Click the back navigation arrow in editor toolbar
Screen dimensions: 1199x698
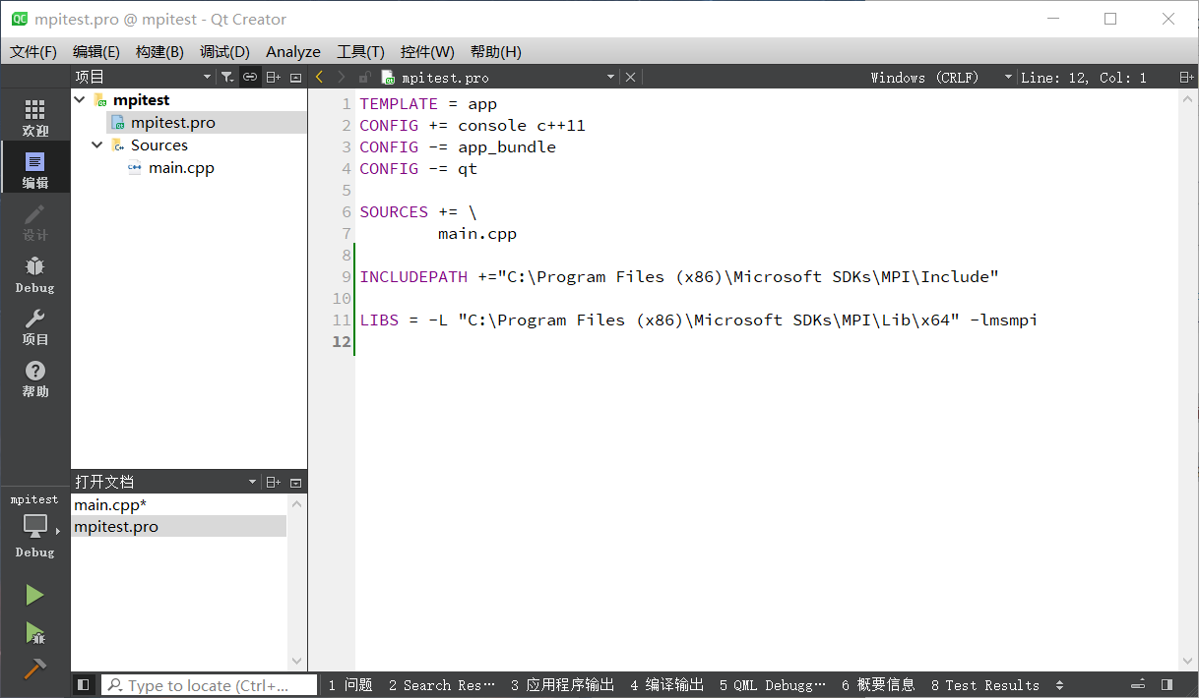tap(318, 76)
